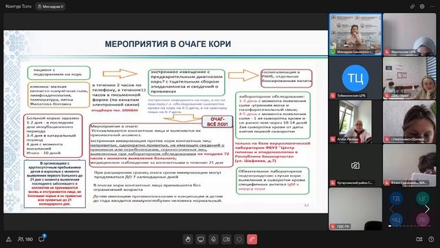Click the camera-off icon on Кугарчинский tile
Screen dimensions: 440x248
coord(355,165)
